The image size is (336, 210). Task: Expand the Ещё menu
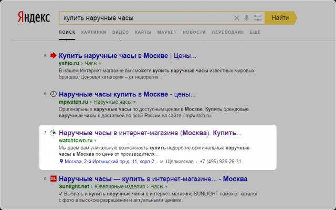(x=255, y=32)
